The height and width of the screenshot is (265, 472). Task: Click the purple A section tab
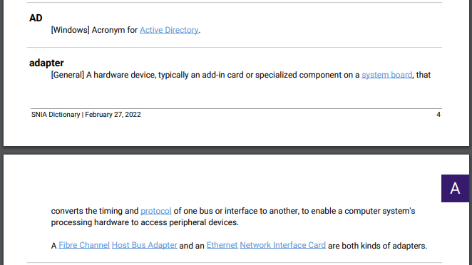(x=455, y=188)
